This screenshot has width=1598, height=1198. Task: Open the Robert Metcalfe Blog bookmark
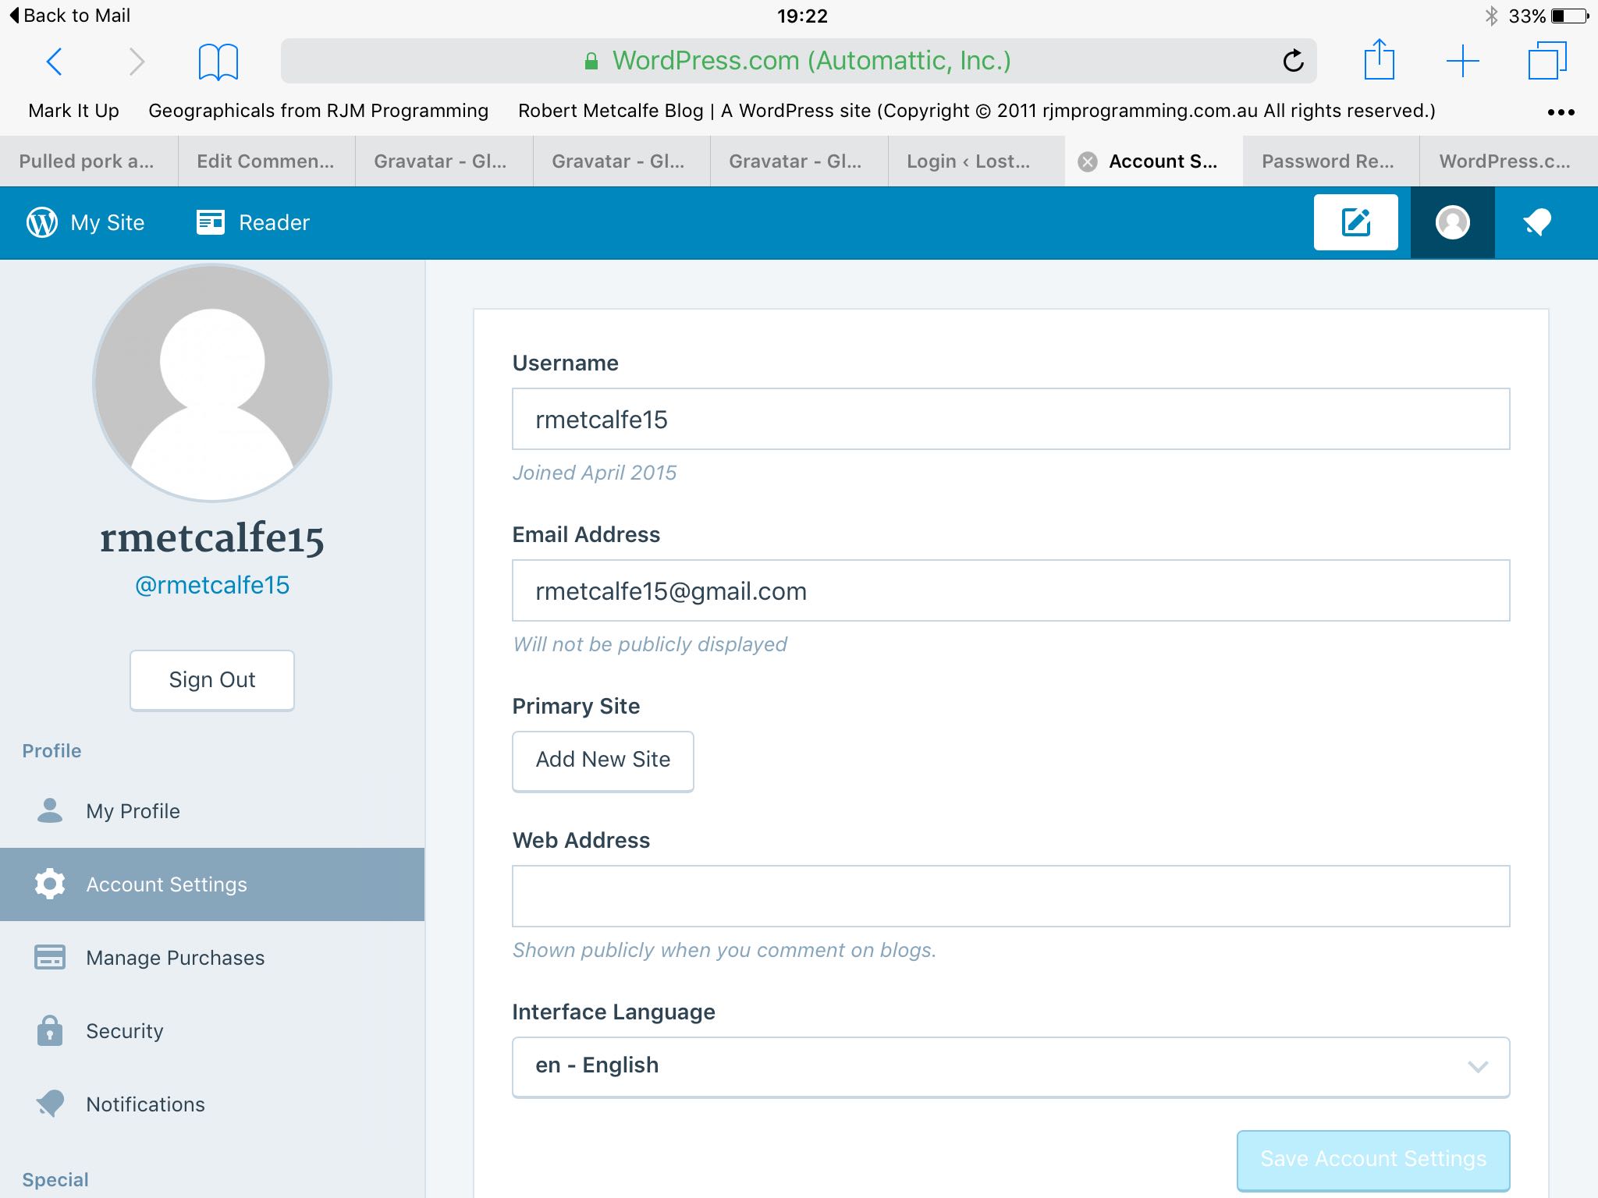[977, 111]
